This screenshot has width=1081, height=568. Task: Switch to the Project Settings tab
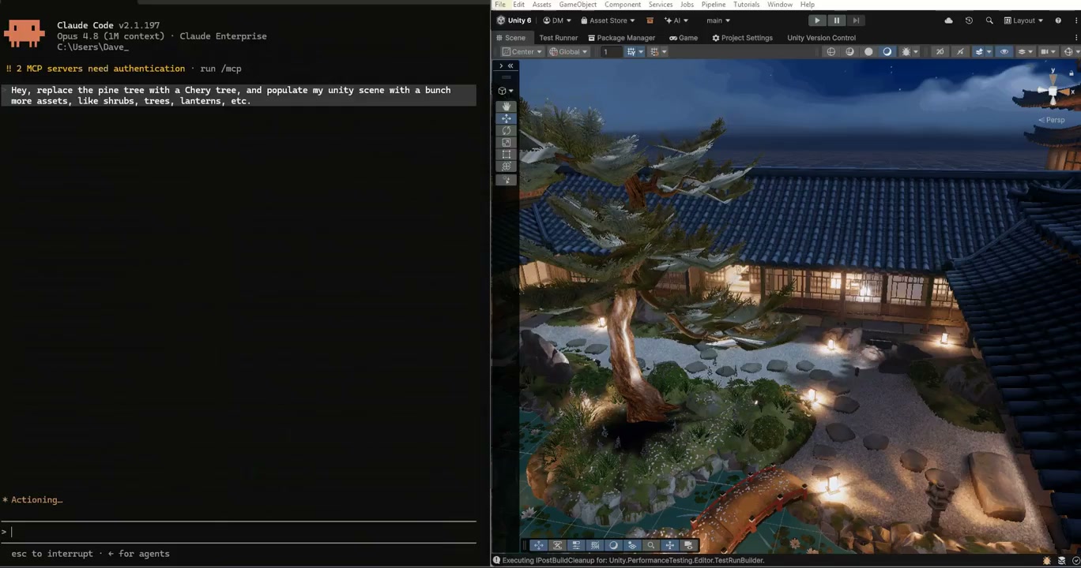742,38
